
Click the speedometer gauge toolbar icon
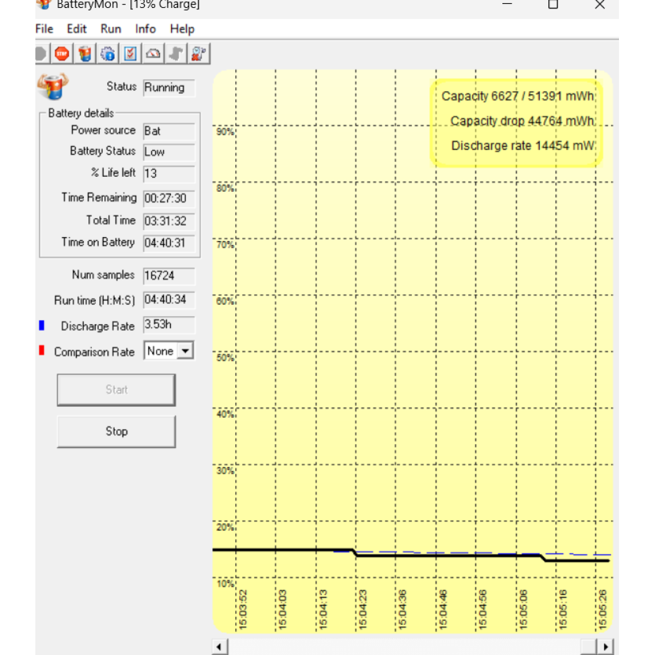click(153, 54)
